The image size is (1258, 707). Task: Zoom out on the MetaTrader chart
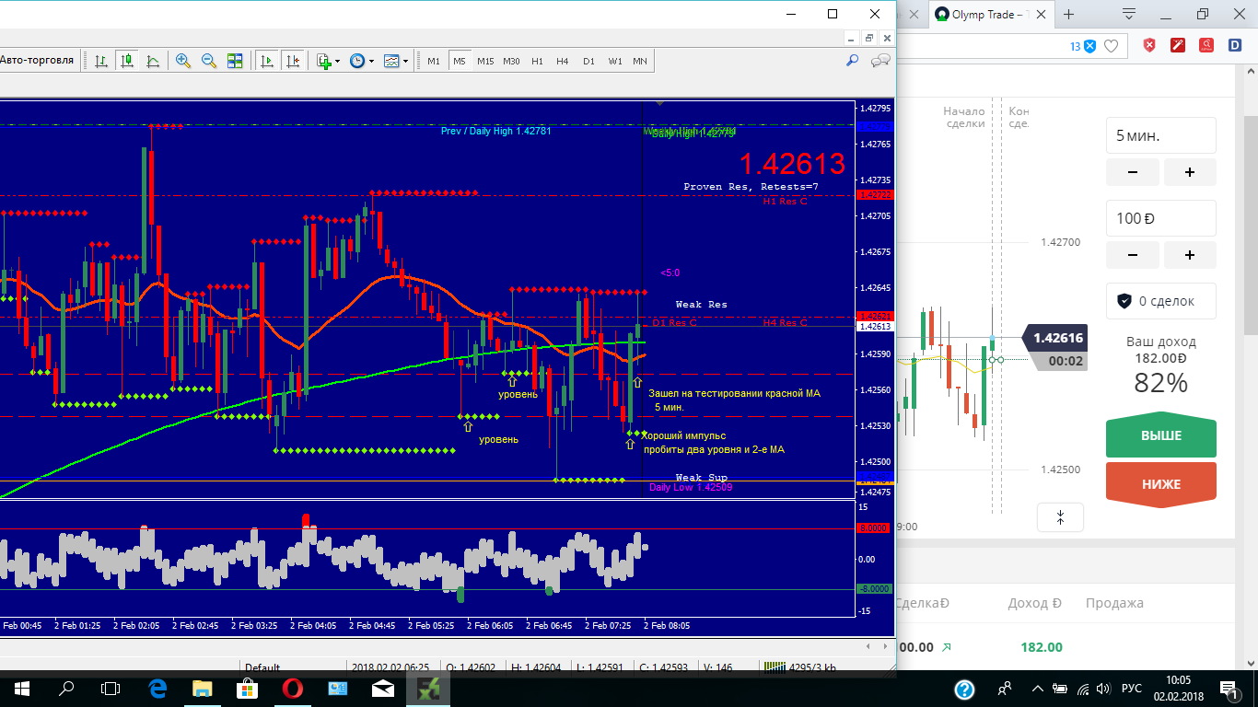tap(208, 61)
